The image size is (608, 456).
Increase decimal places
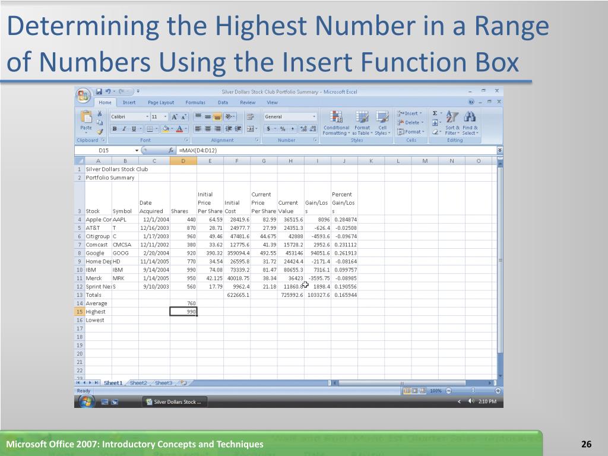[303, 129]
